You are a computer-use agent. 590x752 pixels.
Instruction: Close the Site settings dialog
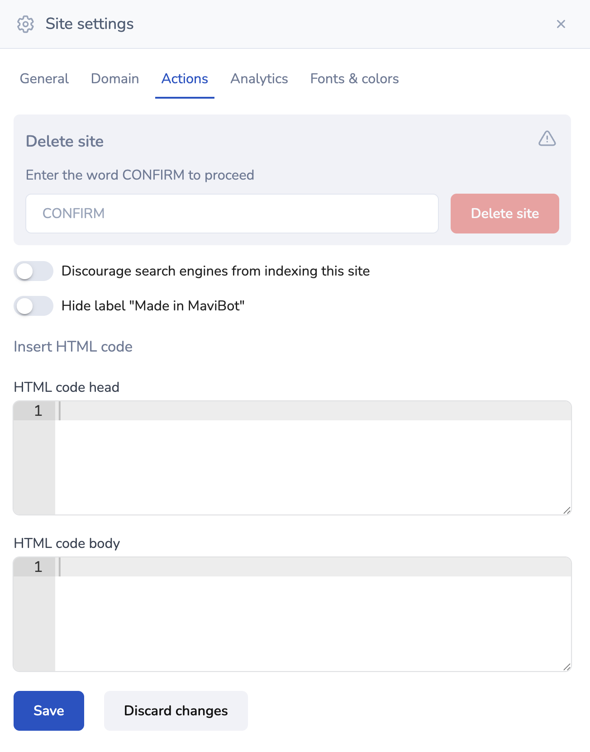click(561, 24)
